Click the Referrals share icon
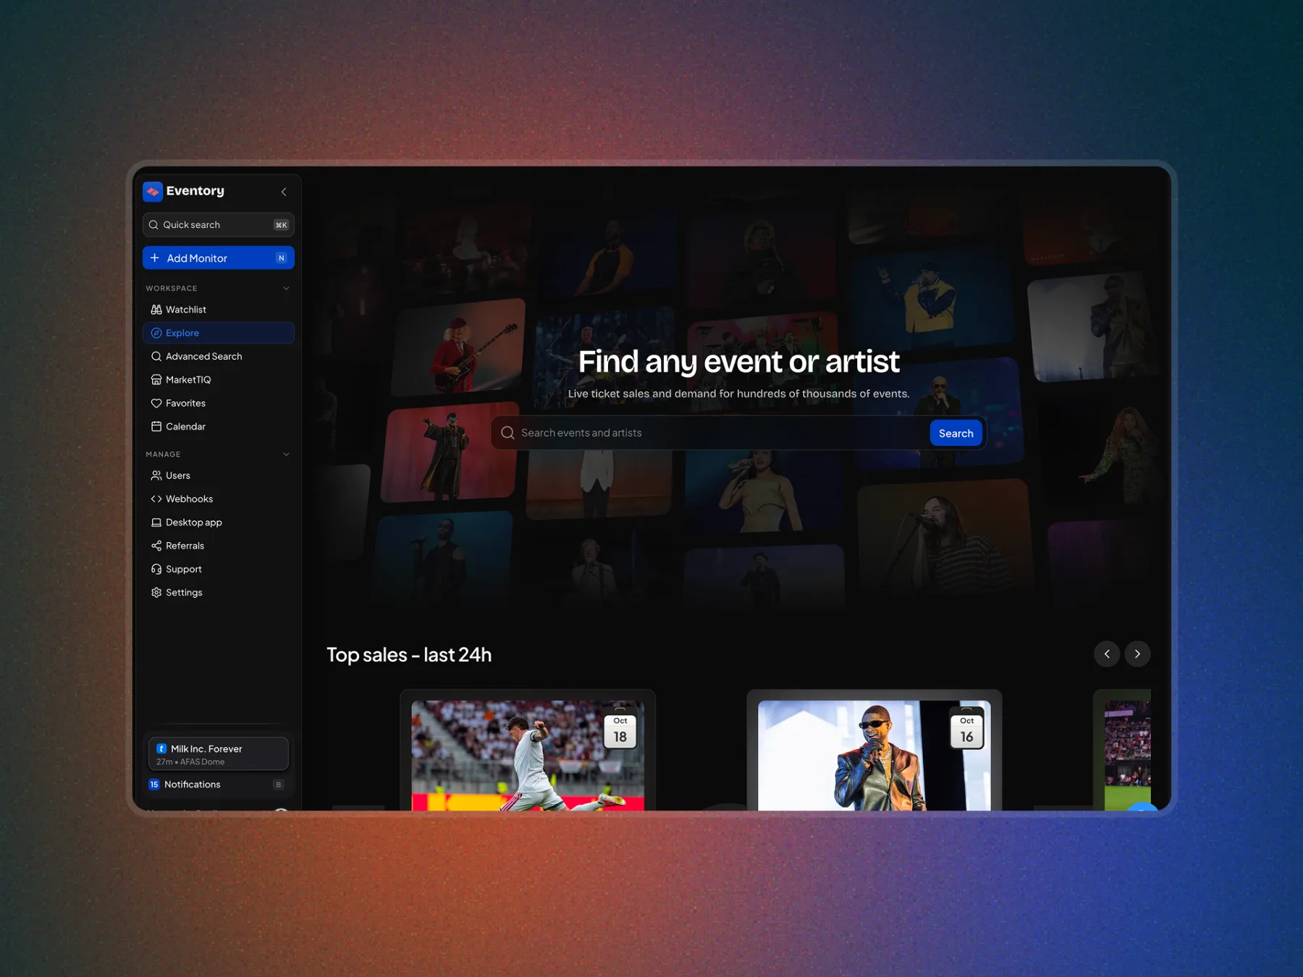The image size is (1303, 977). [156, 546]
